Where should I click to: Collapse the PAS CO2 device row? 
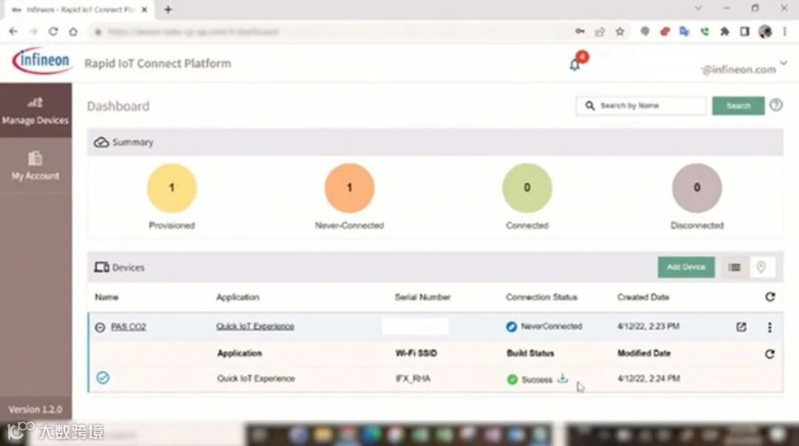[x=100, y=327]
